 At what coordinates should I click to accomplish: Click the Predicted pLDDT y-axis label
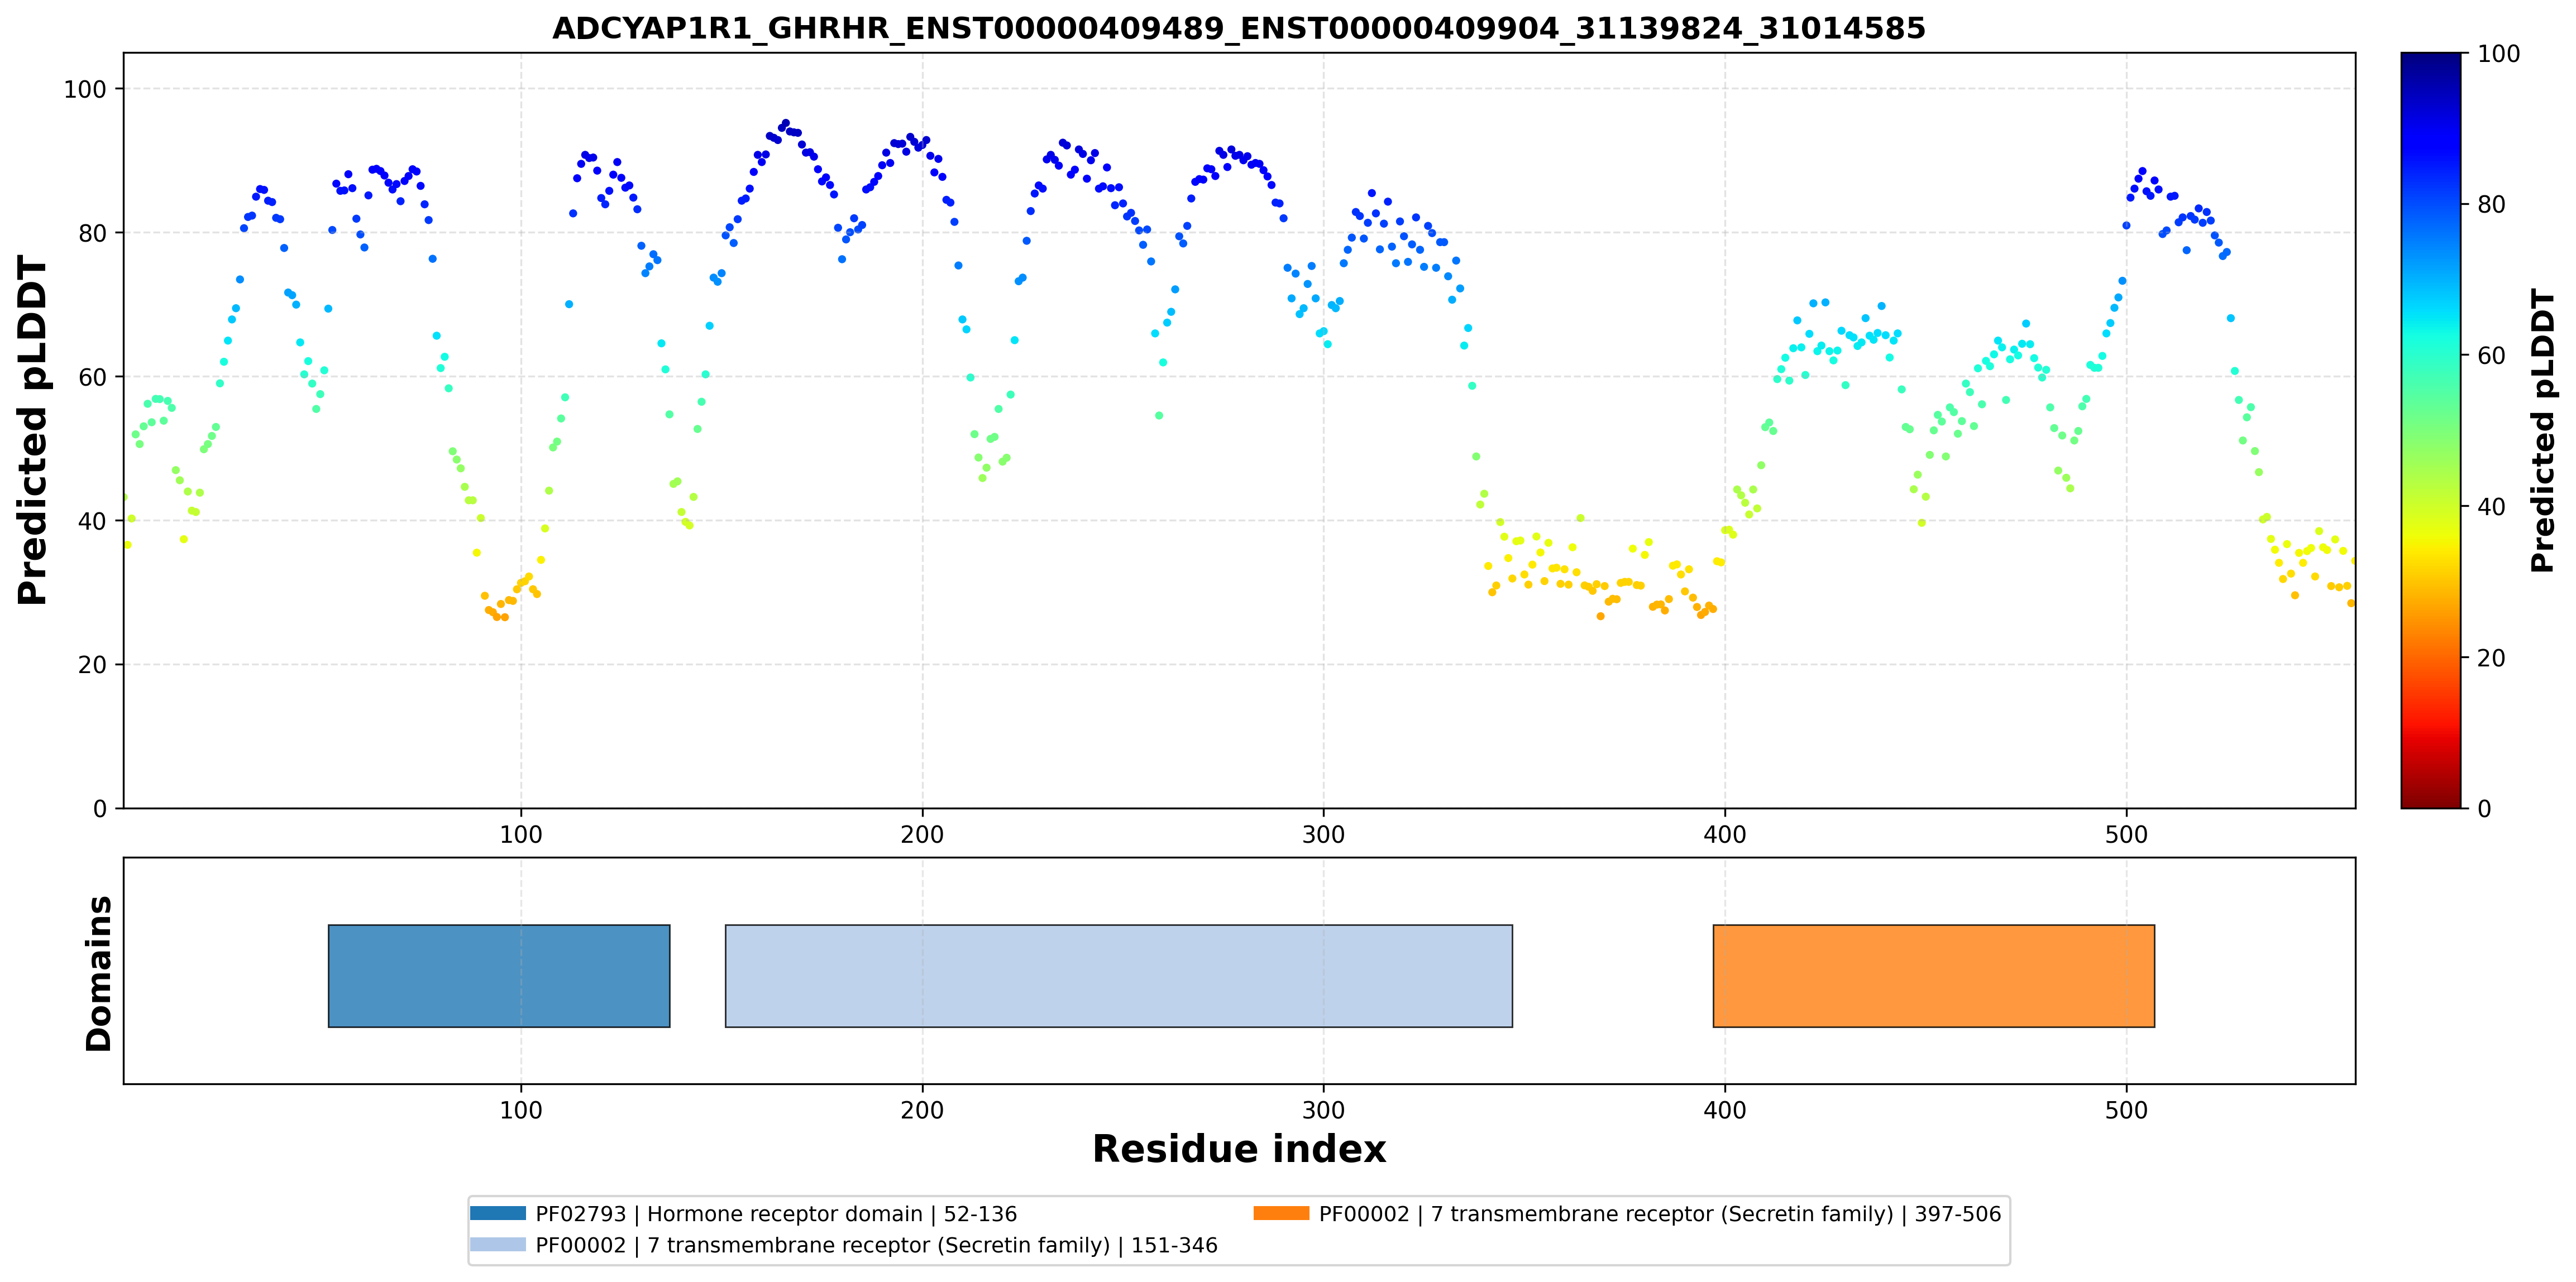point(32,430)
